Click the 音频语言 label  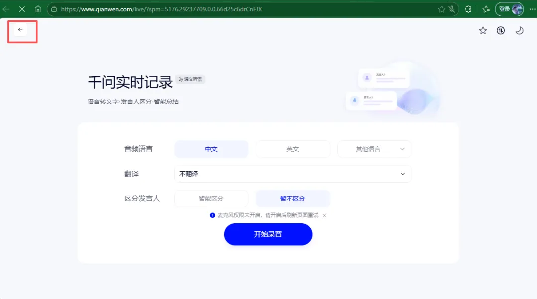pos(138,149)
